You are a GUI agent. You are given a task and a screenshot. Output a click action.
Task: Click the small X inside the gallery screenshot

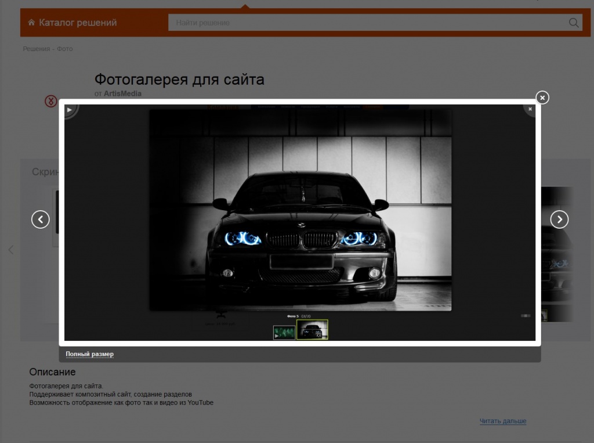[x=530, y=109]
